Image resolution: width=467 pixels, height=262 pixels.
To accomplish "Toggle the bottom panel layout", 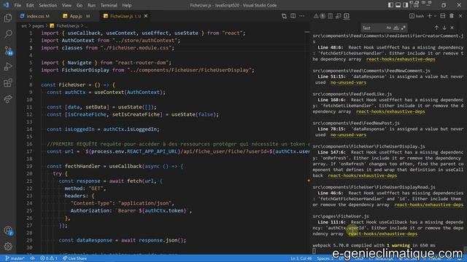I will [398, 5].
